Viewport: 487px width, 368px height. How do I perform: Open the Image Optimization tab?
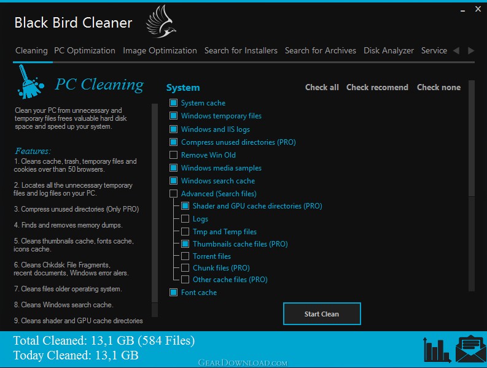[160, 50]
